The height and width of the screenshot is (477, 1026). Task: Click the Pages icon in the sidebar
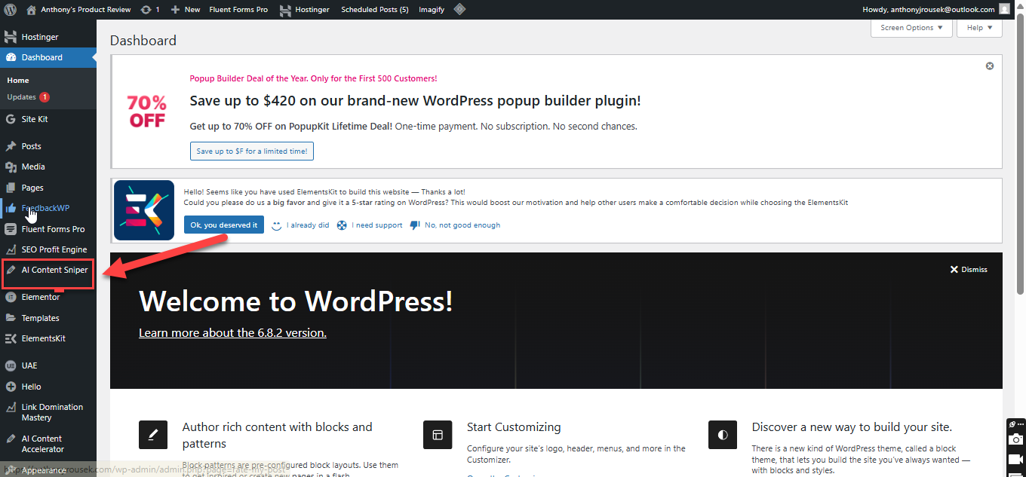coord(11,188)
